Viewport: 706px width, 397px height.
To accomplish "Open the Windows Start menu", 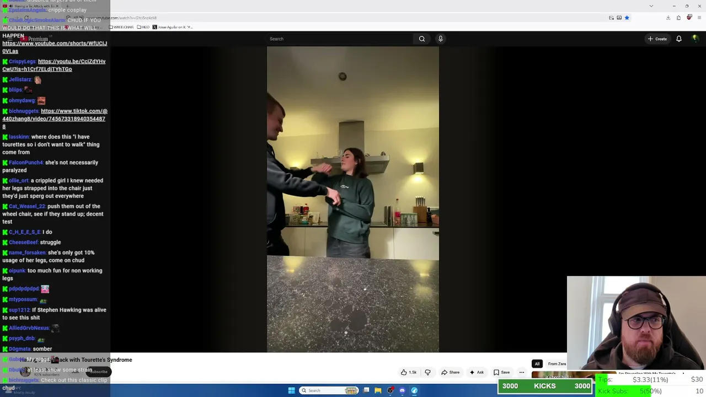I will pos(291,390).
